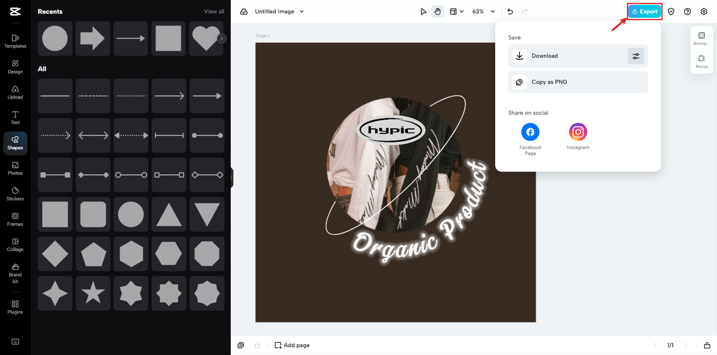This screenshot has width=717, height=355.
Task: Add the rounded square shape
Action: pyautogui.click(x=93, y=214)
